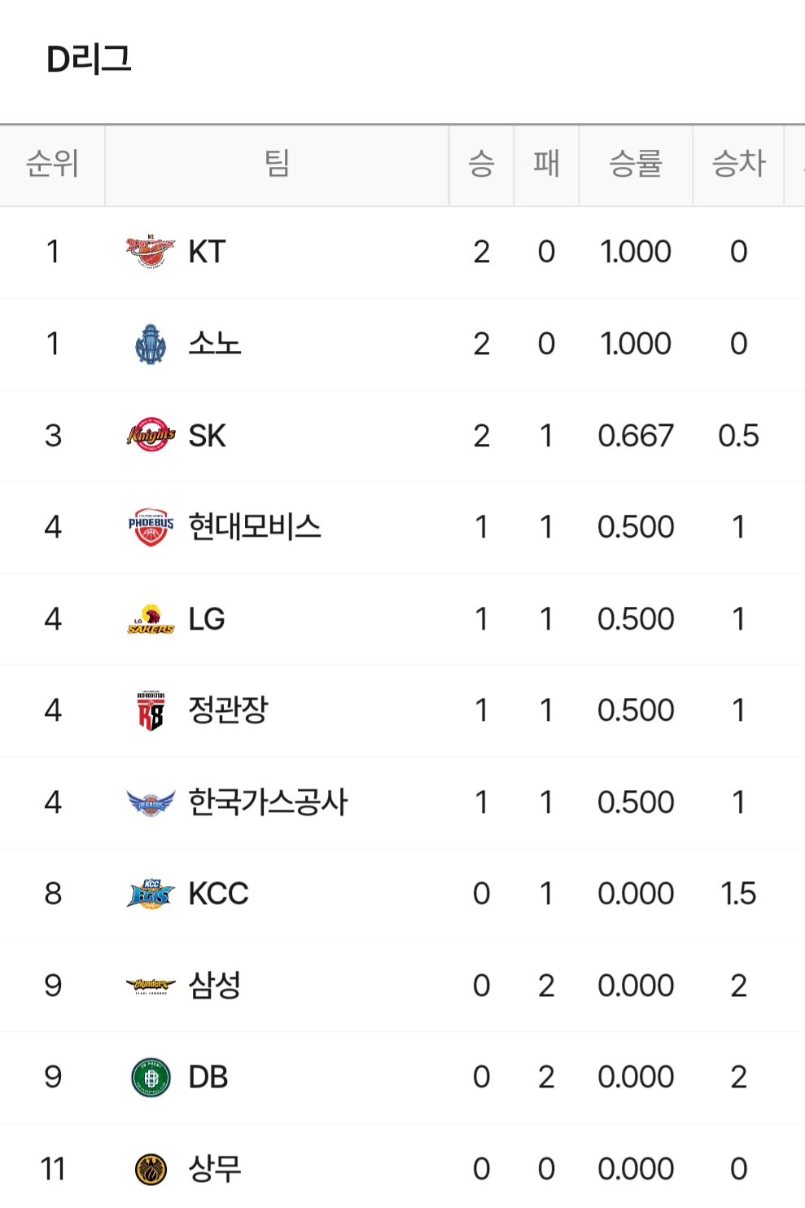Click the Sono team logo
The image size is (805, 1208).
[151, 344]
